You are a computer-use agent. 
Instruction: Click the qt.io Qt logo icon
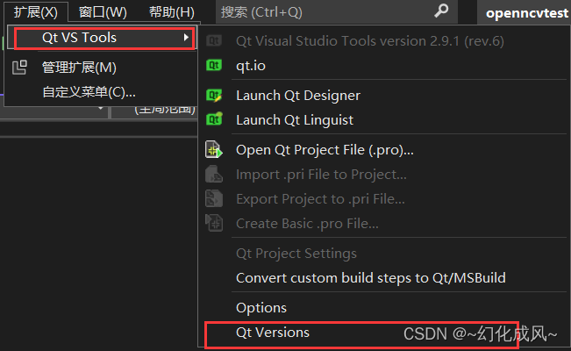click(213, 65)
